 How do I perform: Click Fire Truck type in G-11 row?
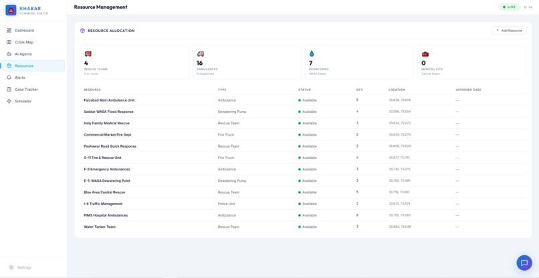click(x=226, y=158)
